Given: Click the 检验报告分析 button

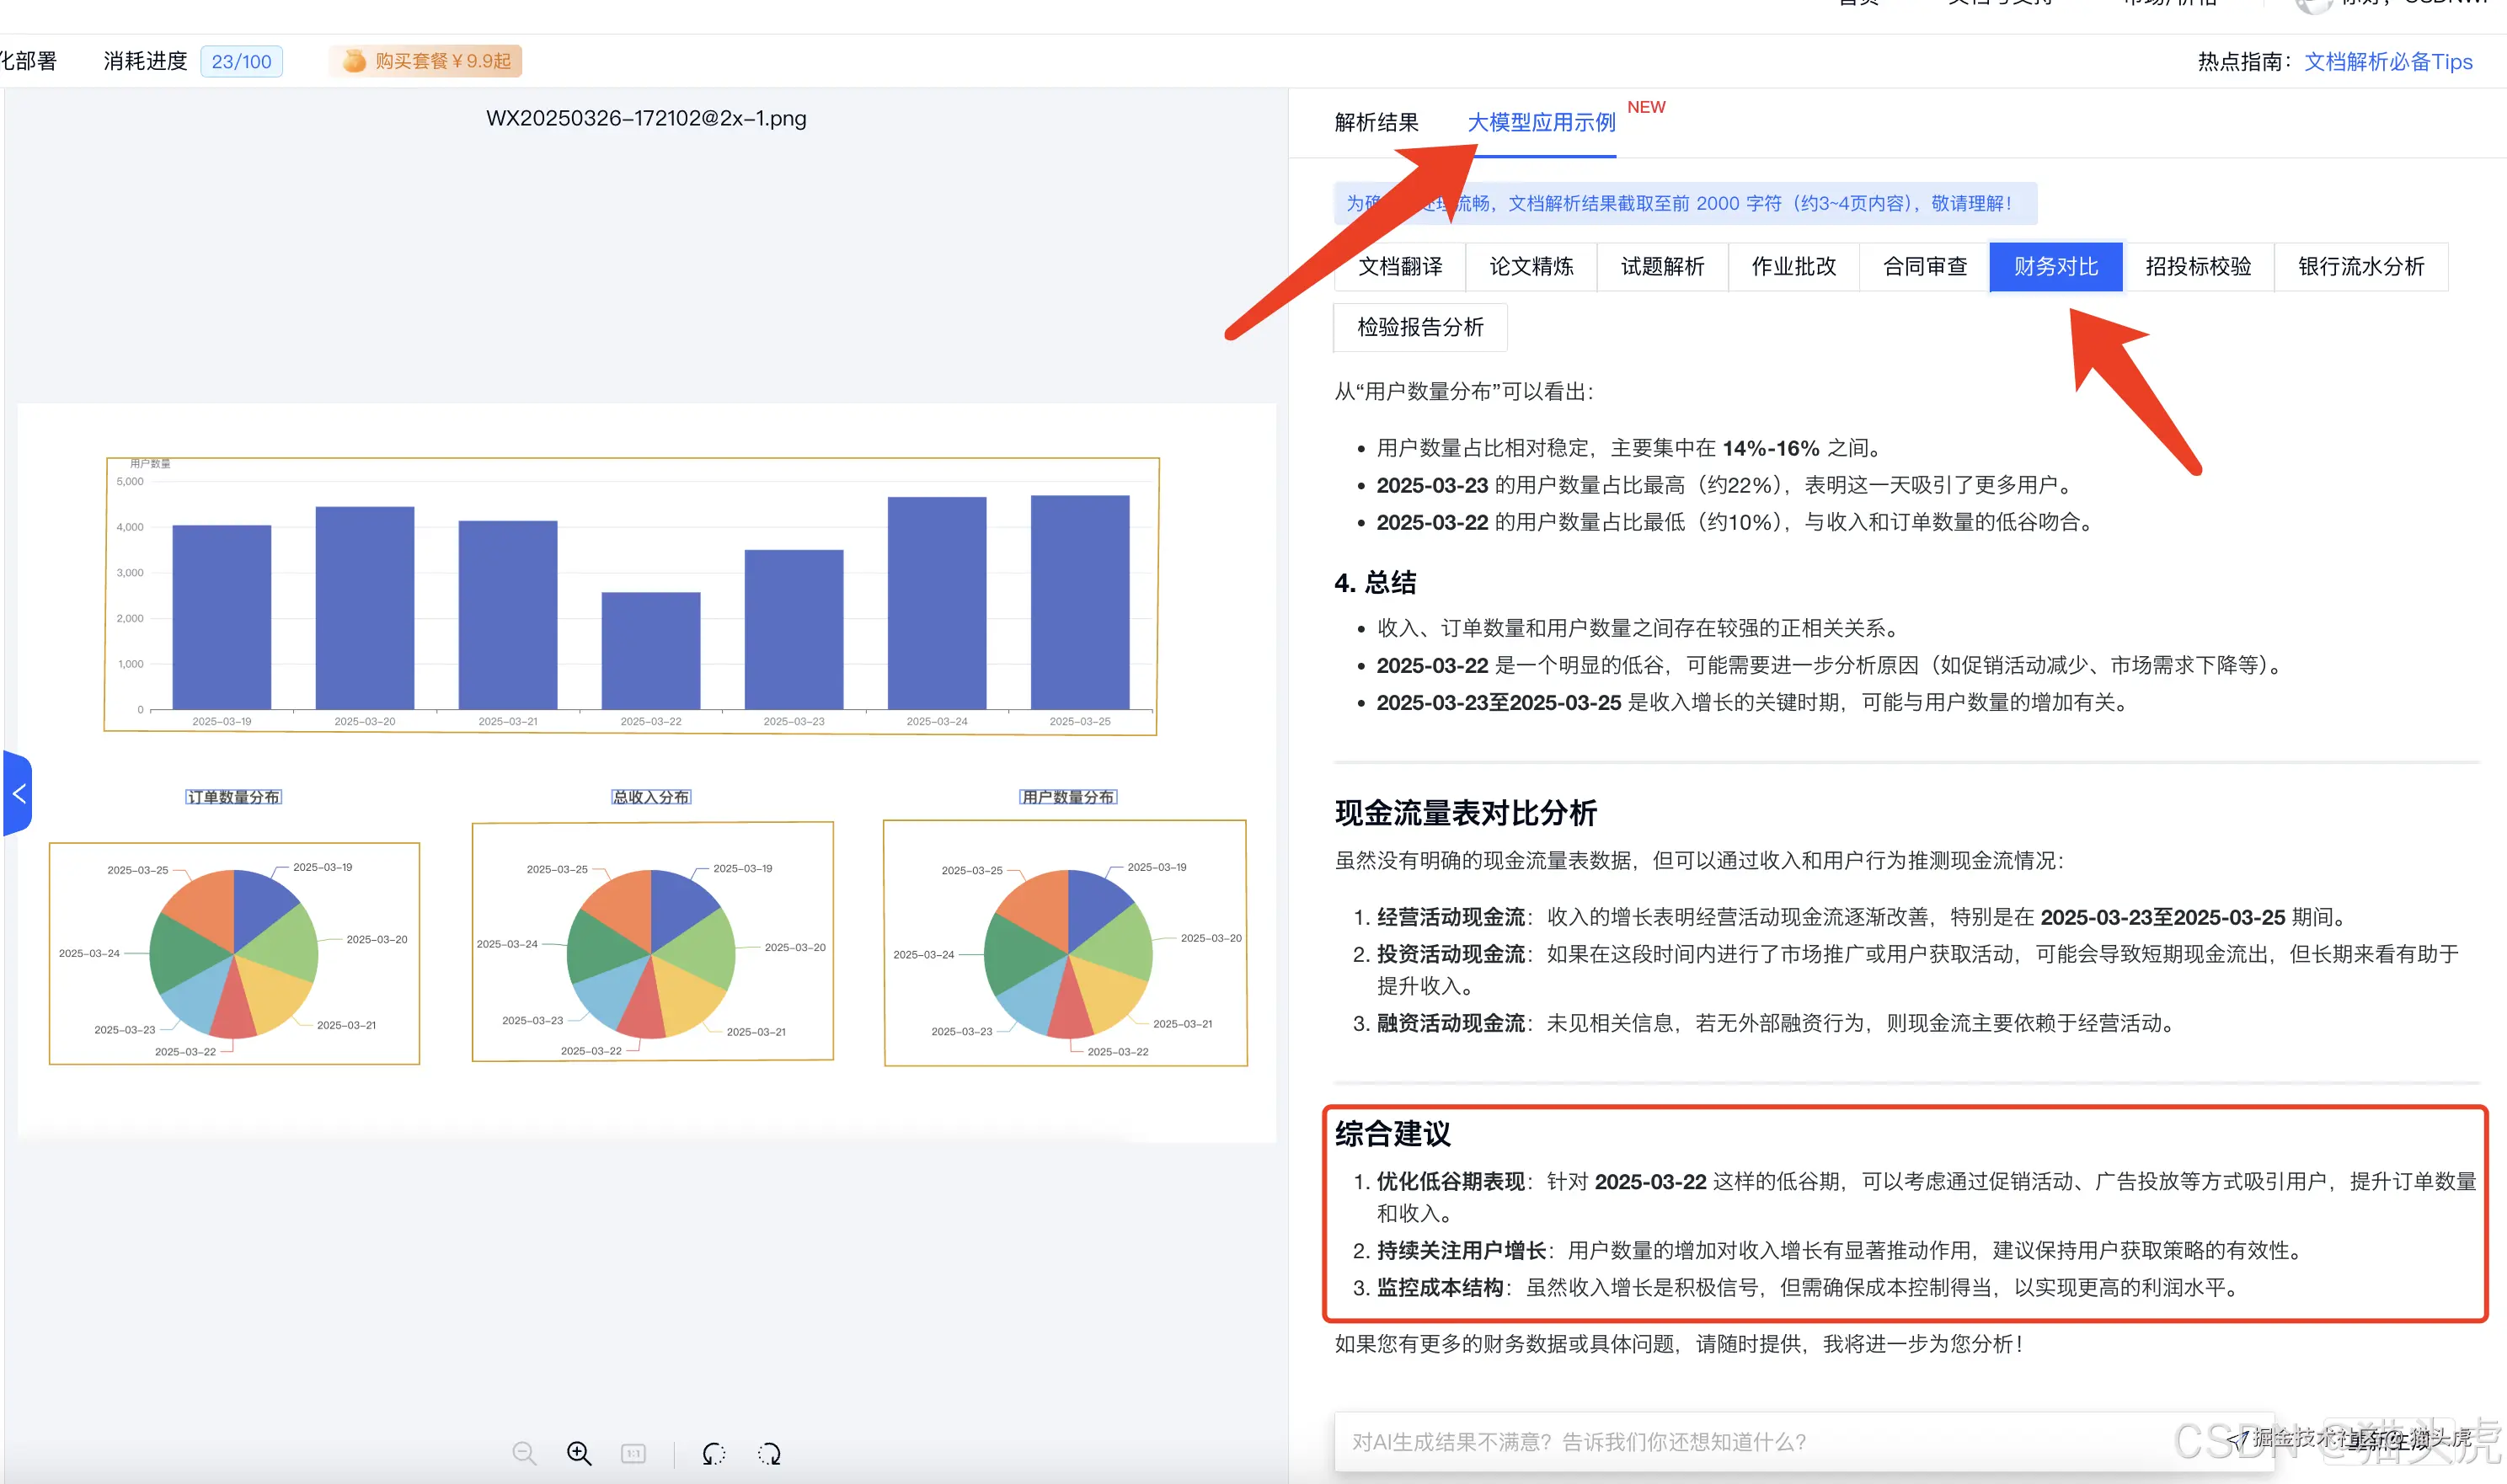Looking at the screenshot, I should (1419, 327).
